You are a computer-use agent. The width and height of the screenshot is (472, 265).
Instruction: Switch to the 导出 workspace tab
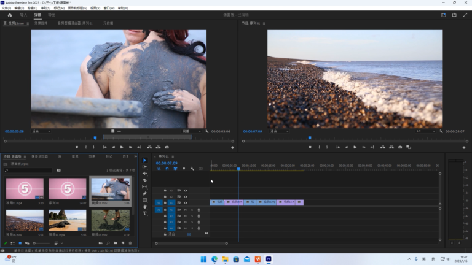click(52, 15)
